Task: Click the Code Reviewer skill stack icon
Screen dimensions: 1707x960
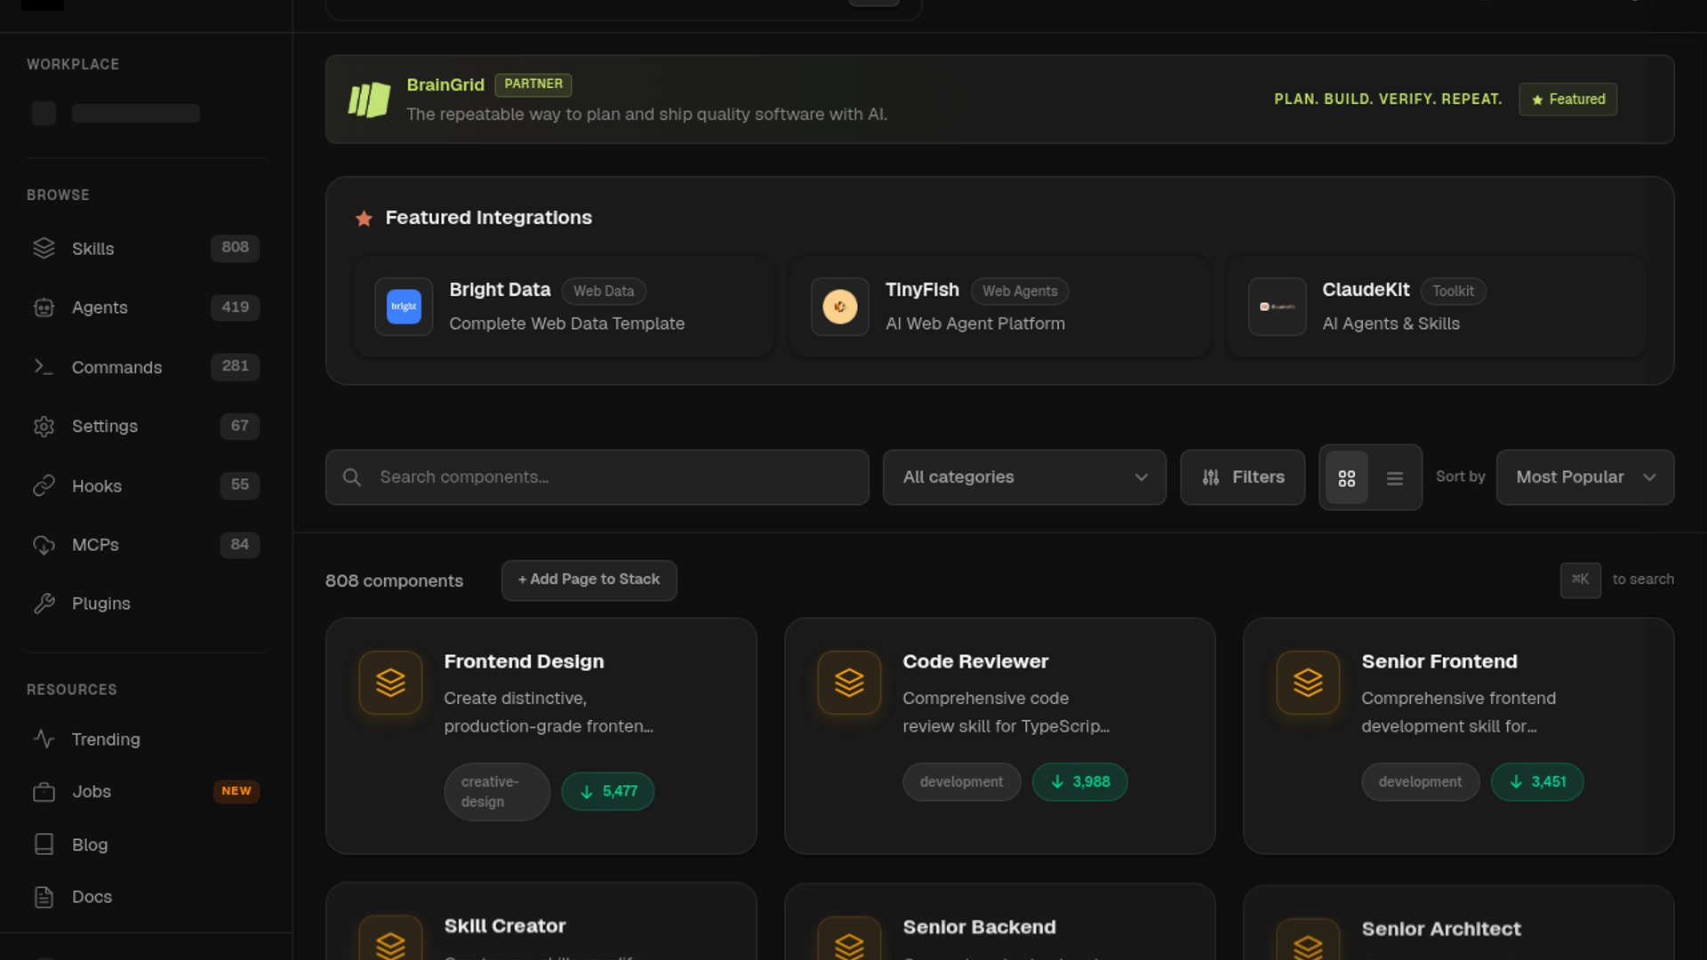Action: [x=849, y=683]
